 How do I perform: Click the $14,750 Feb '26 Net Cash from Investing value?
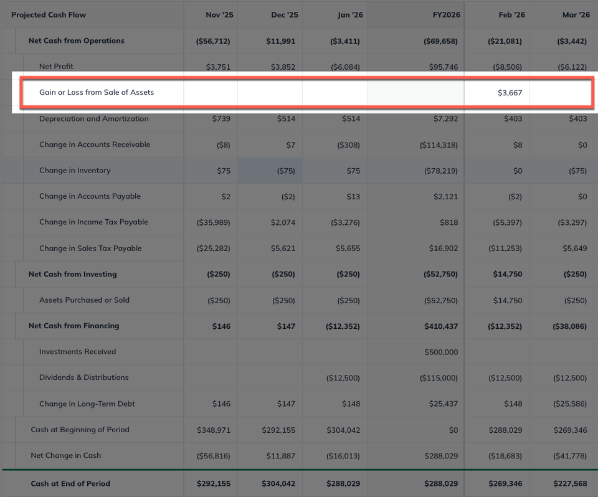click(x=508, y=274)
